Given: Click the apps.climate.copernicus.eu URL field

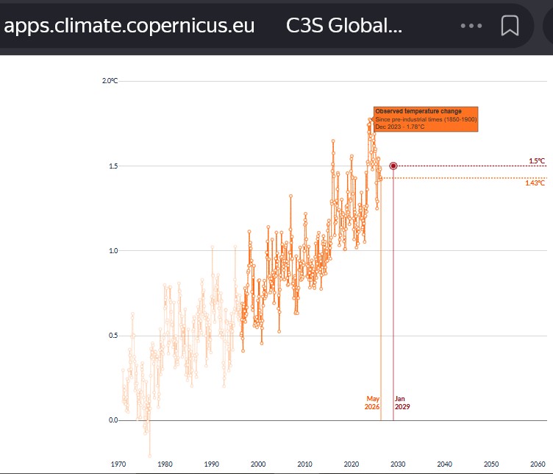Looking at the screenshot, I should coord(129,26).
